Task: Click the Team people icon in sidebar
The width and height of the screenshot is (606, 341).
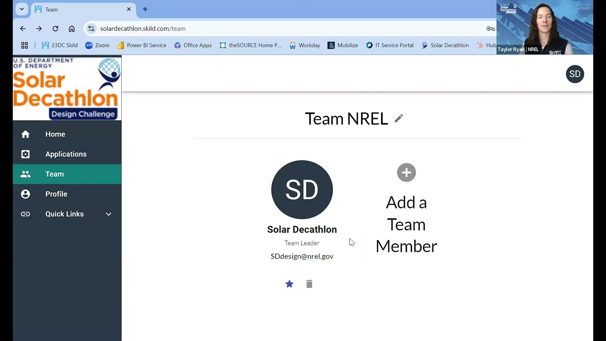Action: point(26,174)
